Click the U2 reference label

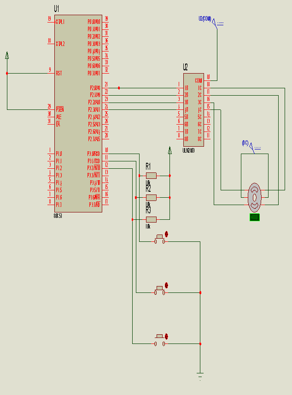coord(185,67)
